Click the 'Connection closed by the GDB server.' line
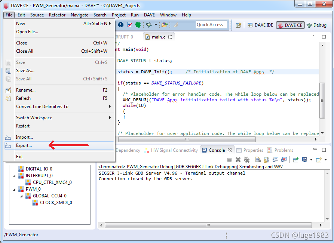334x243 pixels. (x=145, y=179)
